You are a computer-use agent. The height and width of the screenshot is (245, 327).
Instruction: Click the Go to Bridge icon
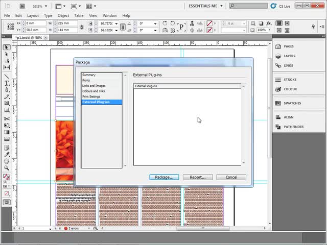pos(22,6)
